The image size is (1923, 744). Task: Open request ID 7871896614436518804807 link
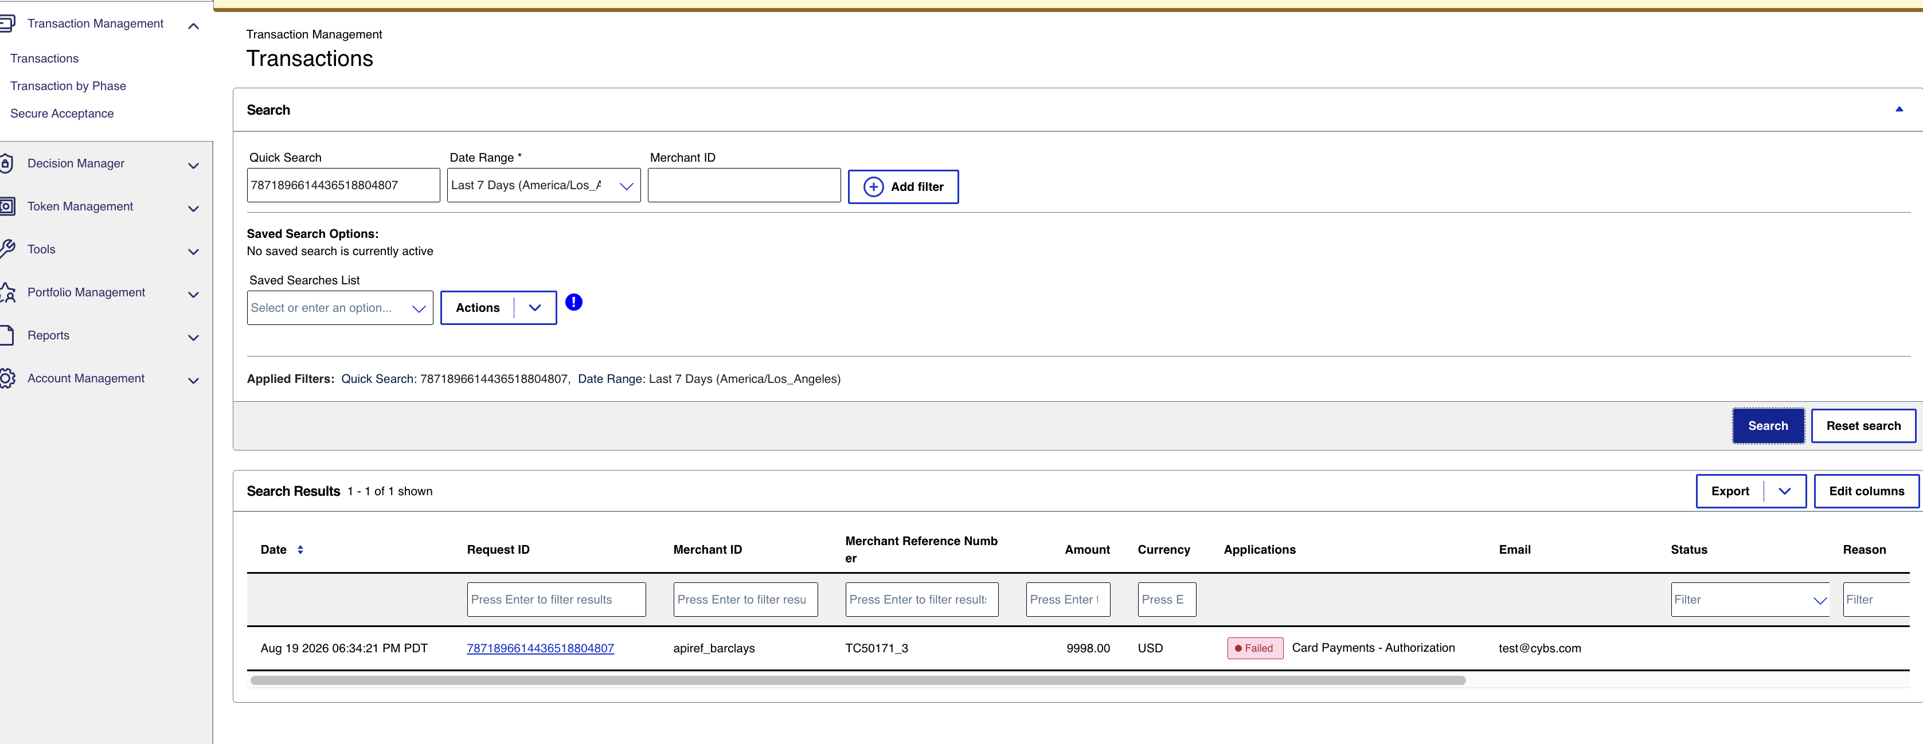541,648
